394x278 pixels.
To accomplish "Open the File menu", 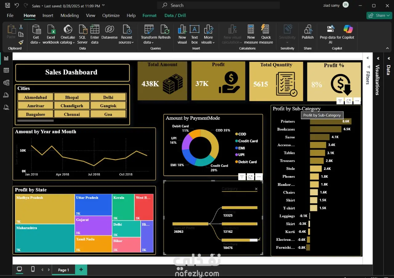I will click(10, 15).
